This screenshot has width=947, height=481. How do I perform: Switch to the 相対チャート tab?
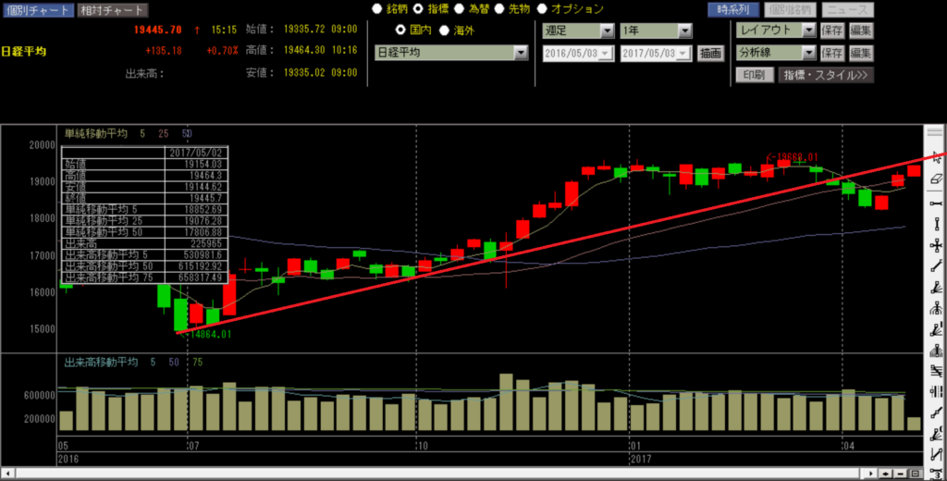click(x=111, y=10)
